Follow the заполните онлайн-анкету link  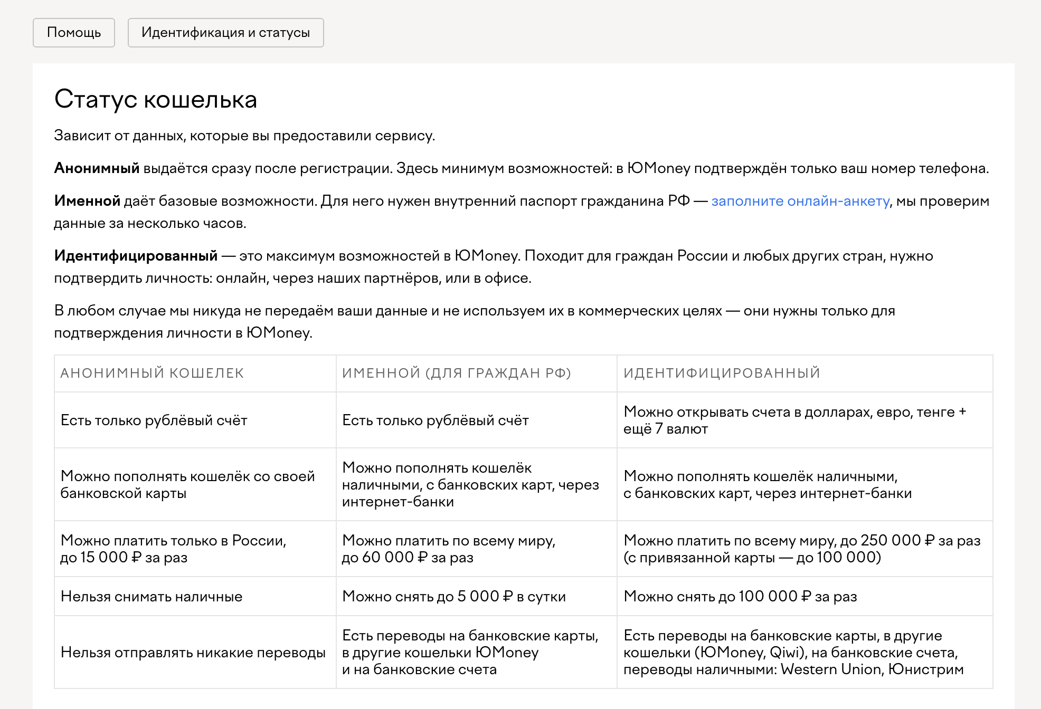pos(800,201)
